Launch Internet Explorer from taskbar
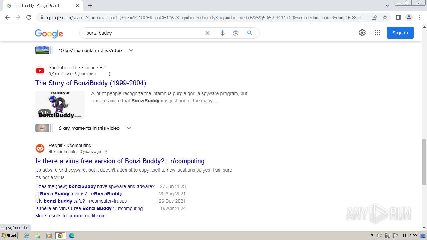 tap(27, 236)
